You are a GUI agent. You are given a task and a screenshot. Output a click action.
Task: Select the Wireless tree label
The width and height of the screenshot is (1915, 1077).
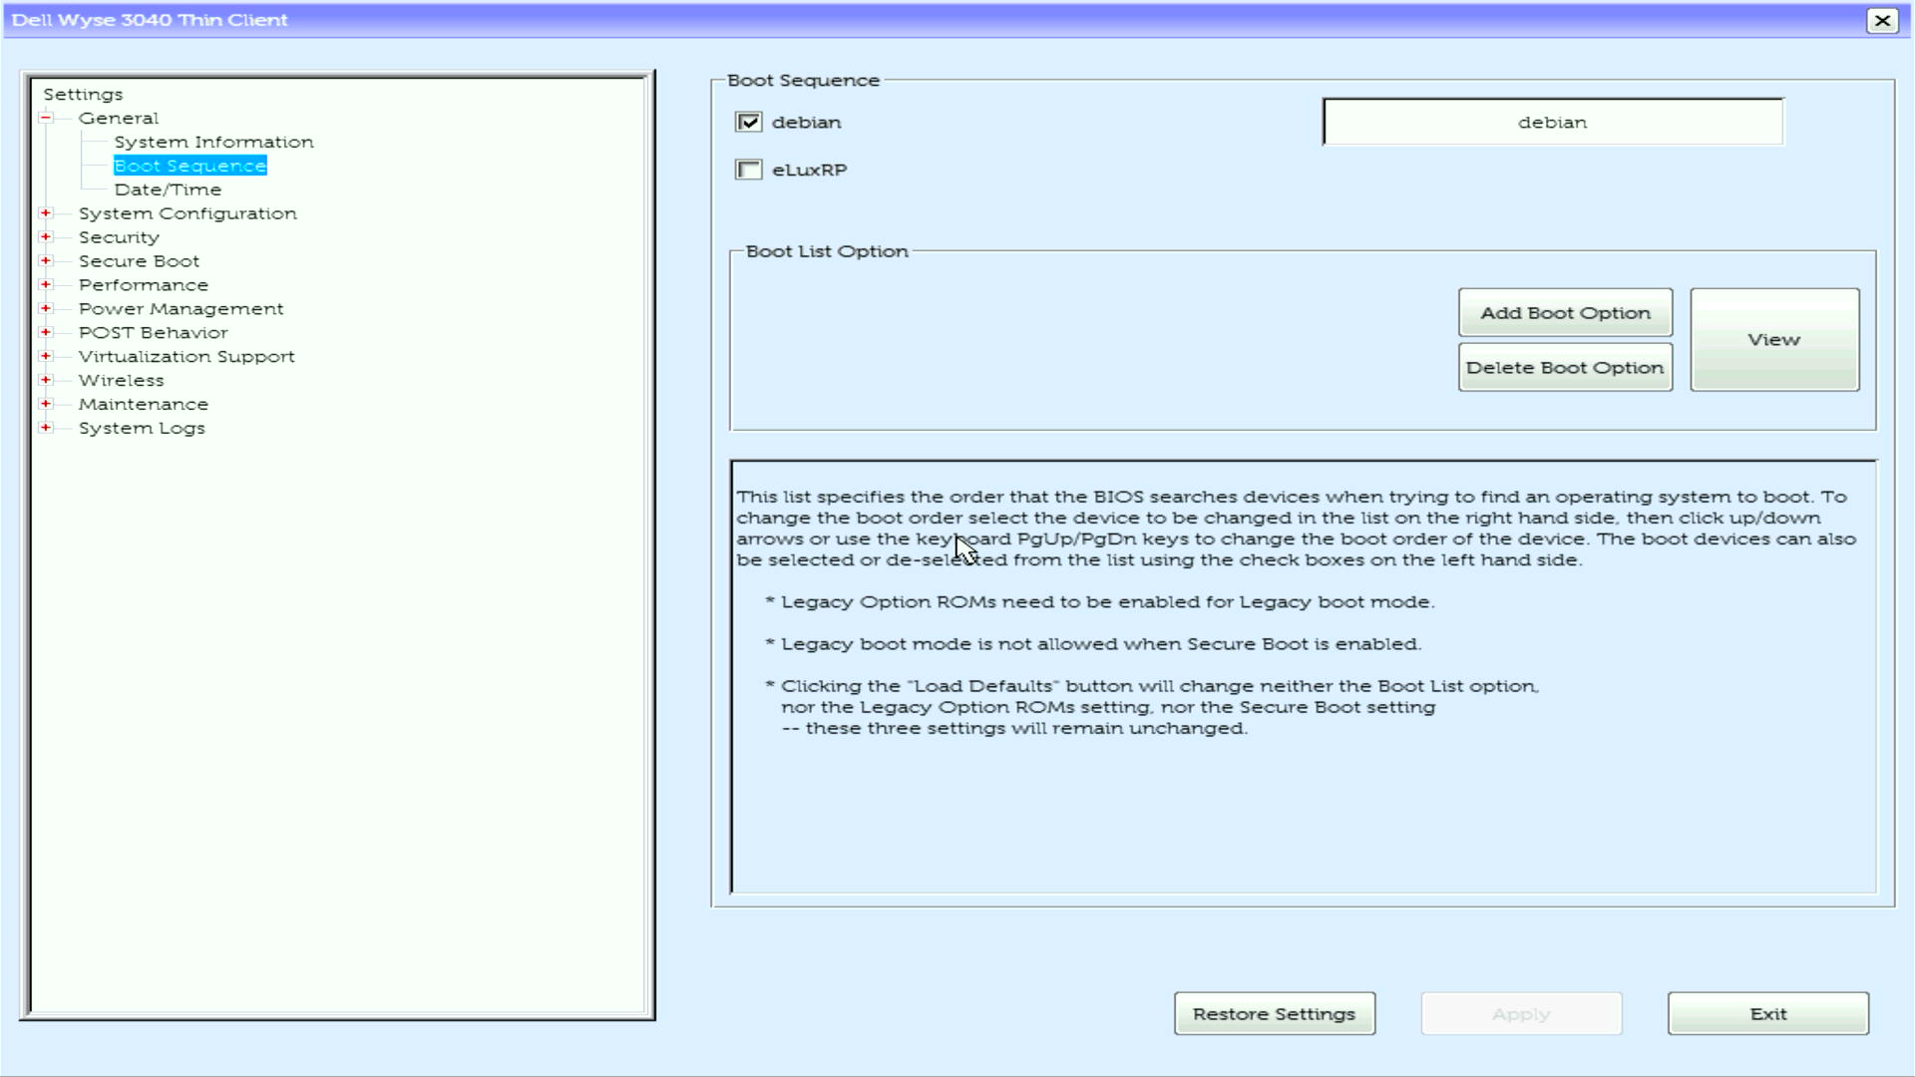121,381
